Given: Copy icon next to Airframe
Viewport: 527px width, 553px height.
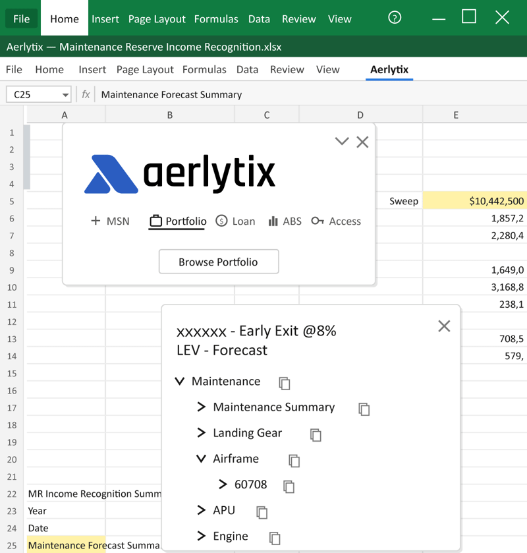Looking at the screenshot, I should tap(294, 461).
